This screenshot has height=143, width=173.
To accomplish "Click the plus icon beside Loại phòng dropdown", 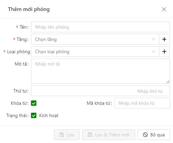I will click(164, 52).
